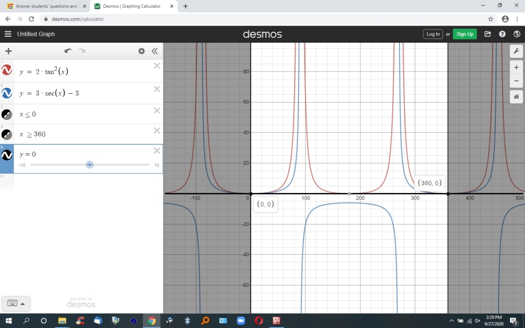
Task: Zoom in on the graph
Action: tap(516, 67)
